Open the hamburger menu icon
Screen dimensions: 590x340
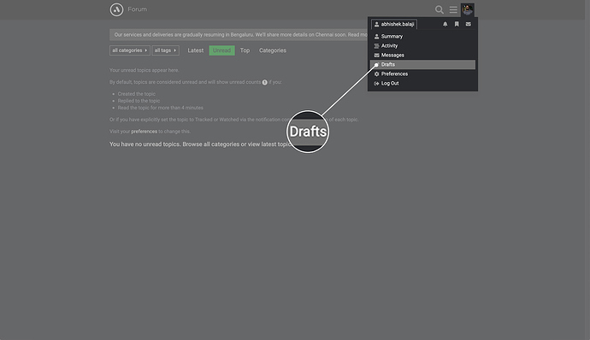point(453,9)
